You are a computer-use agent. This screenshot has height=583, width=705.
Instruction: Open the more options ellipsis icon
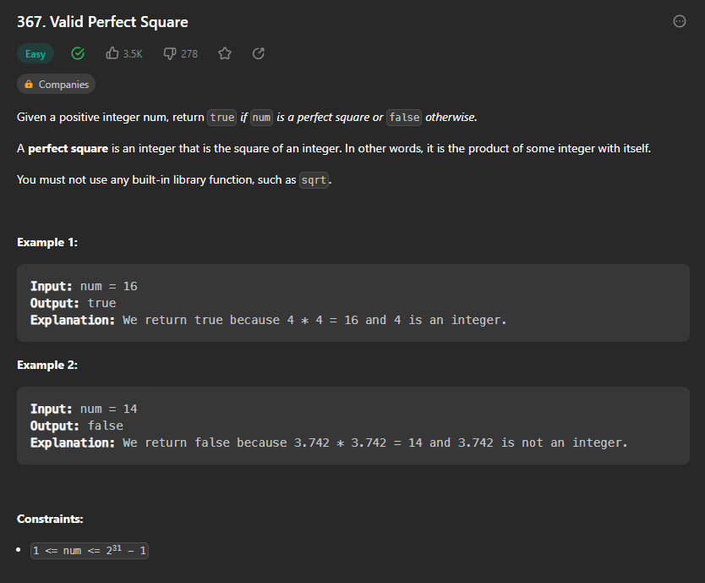680,22
